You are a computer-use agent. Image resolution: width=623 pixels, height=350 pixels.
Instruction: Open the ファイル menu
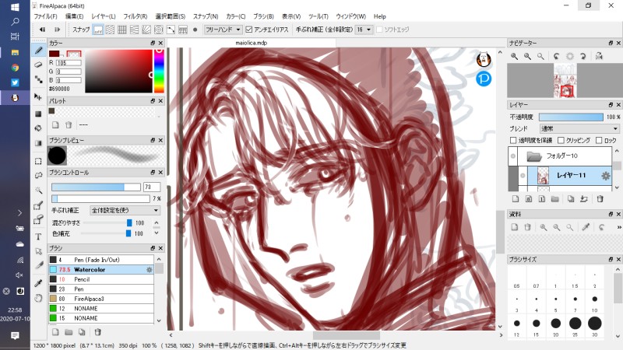click(45, 16)
